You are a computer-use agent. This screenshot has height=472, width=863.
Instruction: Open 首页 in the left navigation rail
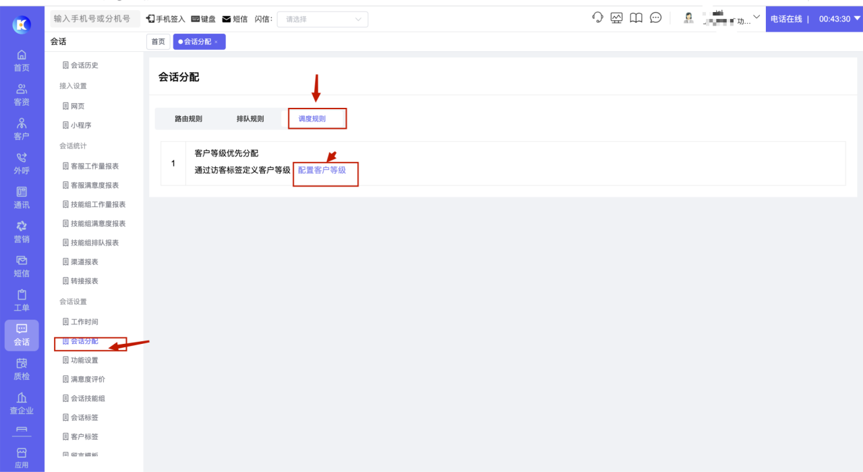coord(22,60)
